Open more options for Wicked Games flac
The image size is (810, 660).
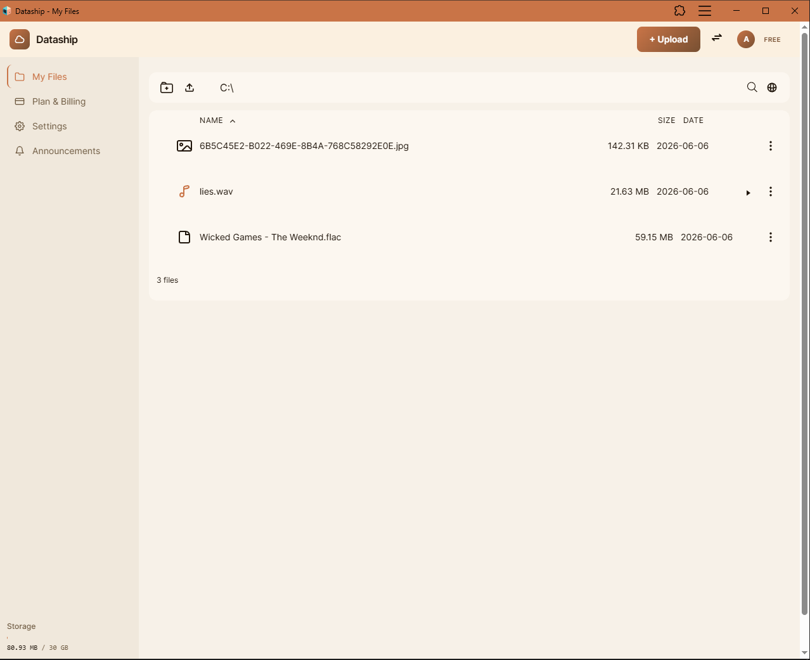771,237
